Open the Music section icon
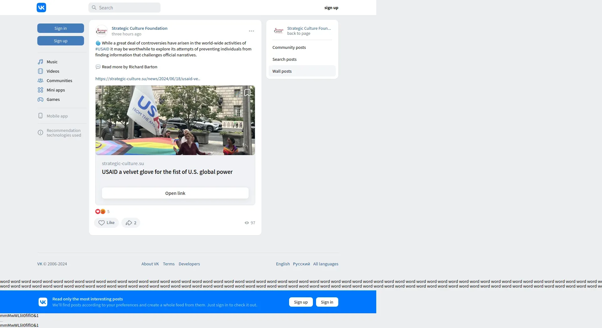The image size is (602, 328). [40, 62]
